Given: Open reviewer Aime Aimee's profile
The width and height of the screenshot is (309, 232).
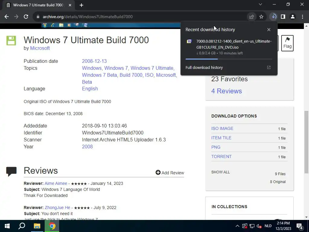Looking at the screenshot, I should coord(56,183).
